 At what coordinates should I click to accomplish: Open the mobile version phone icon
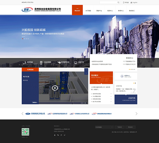click(123, 3)
